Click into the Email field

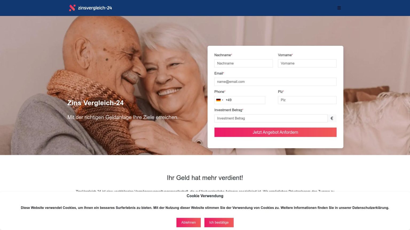tap(275, 82)
